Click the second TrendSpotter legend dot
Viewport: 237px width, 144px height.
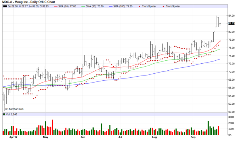[x=163, y=6]
